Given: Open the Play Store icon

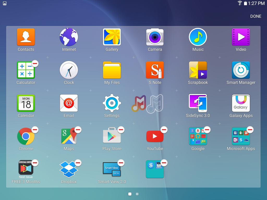Looking at the screenshot, I should click(112, 135).
